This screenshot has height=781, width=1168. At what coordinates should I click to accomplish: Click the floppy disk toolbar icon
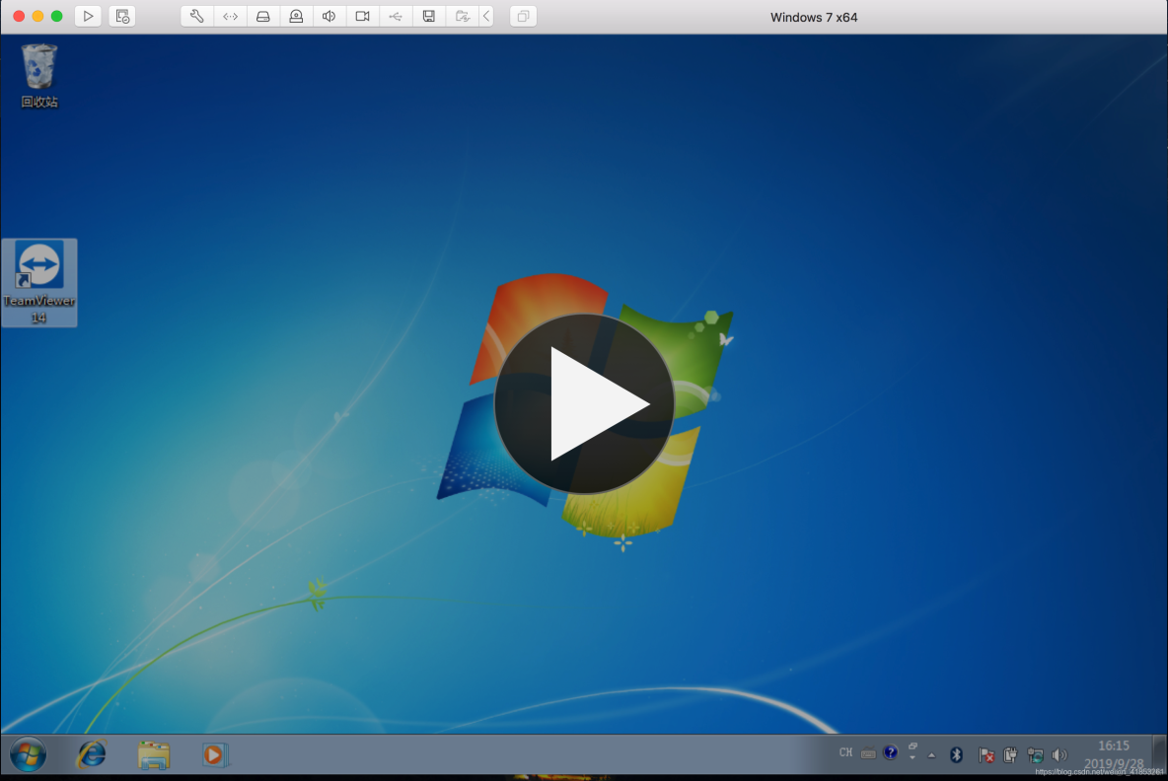point(429,17)
